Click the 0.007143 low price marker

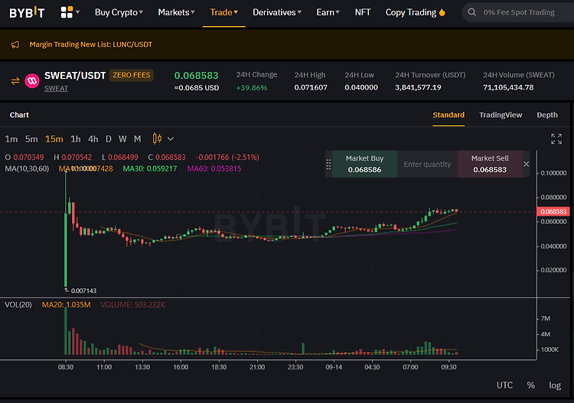click(83, 291)
